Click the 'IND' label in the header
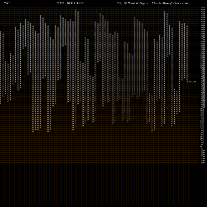Image resolution: width=207 pixels, height=207 pixels. [6, 3]
